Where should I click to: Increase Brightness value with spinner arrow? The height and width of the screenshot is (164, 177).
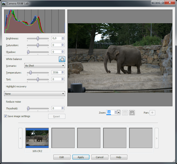click(63, 37)
